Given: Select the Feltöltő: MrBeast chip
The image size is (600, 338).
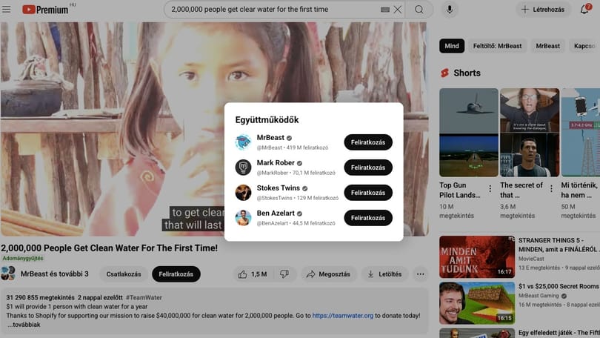Looking at the screenshot, I should [497, 46].
